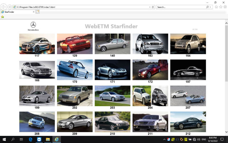
Task: Click into the Search input field
Action: point(181,7)
